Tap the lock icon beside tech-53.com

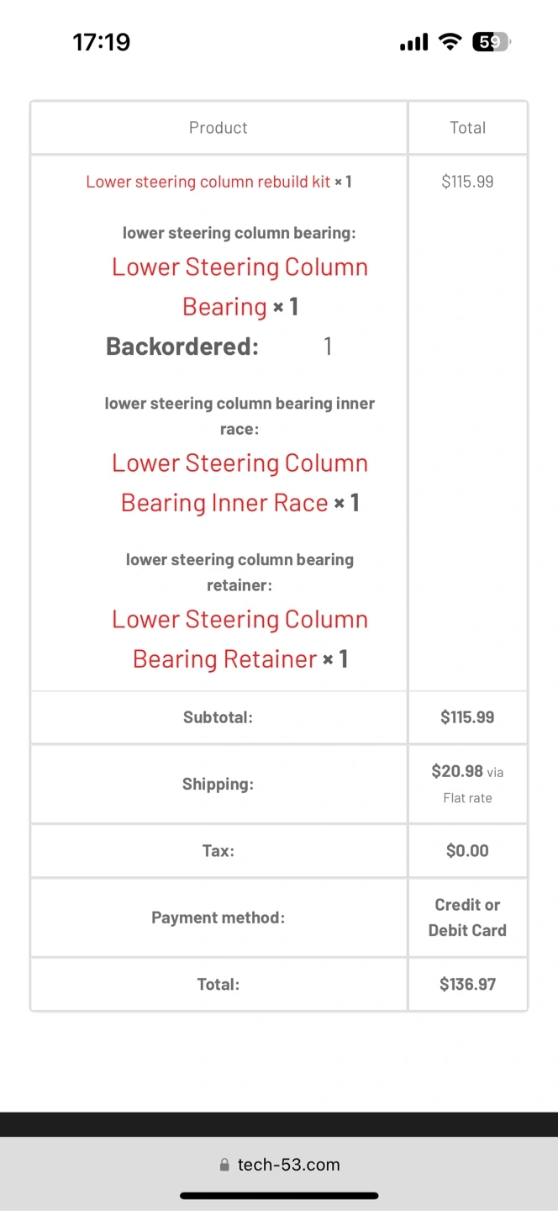click(224, 1165)
